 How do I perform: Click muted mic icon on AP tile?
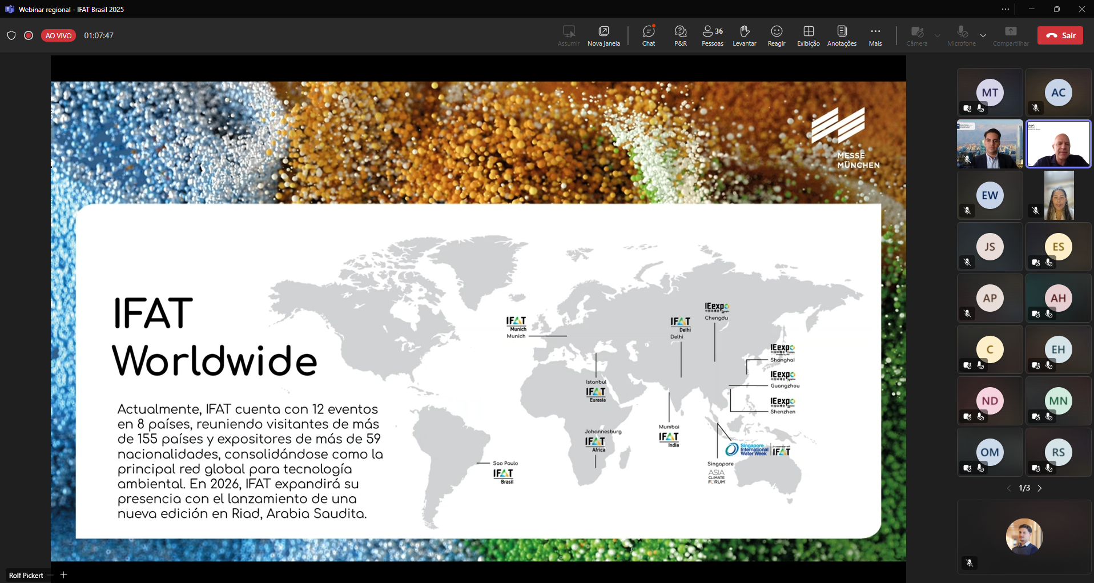click(967, 313)
